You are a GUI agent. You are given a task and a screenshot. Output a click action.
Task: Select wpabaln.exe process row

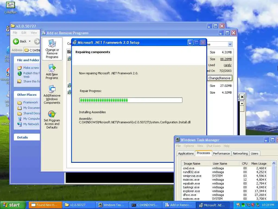(225, 183)
